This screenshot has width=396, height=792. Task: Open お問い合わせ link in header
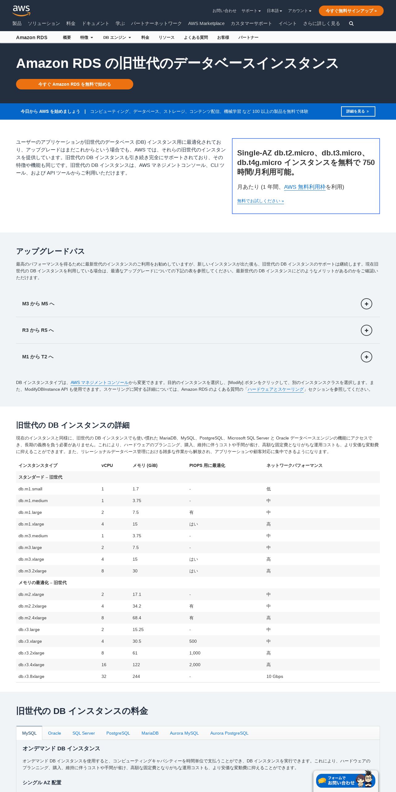pos(224,11)
